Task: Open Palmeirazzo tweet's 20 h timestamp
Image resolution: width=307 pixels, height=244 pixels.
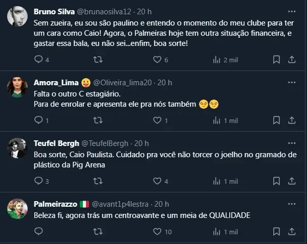Action: point(162,204)
